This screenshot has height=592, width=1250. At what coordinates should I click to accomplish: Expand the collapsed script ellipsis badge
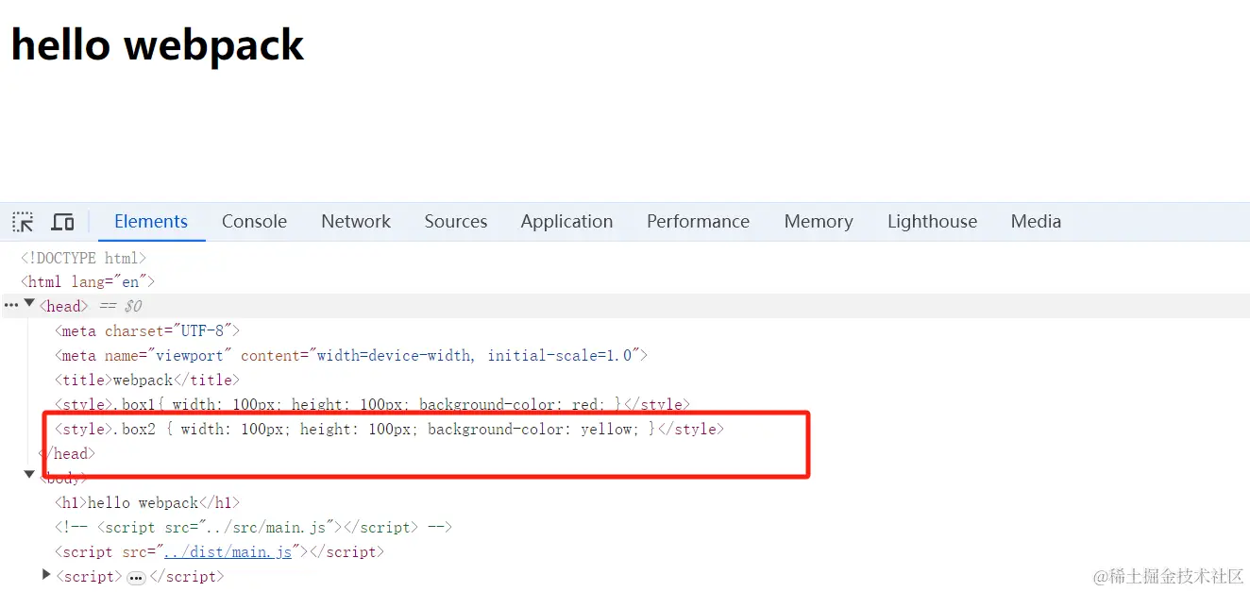point(137,577)
